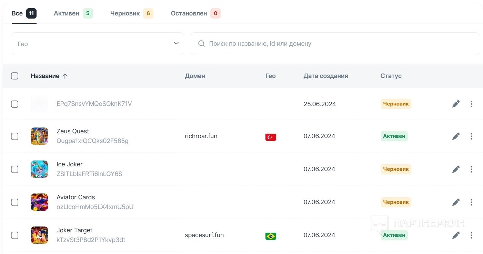This screenshot has height=254, width=483.
Task: Click the search magnifier icon
Action: pos(202,44)
